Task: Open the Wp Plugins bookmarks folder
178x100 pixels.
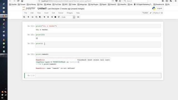Action: 93,4
